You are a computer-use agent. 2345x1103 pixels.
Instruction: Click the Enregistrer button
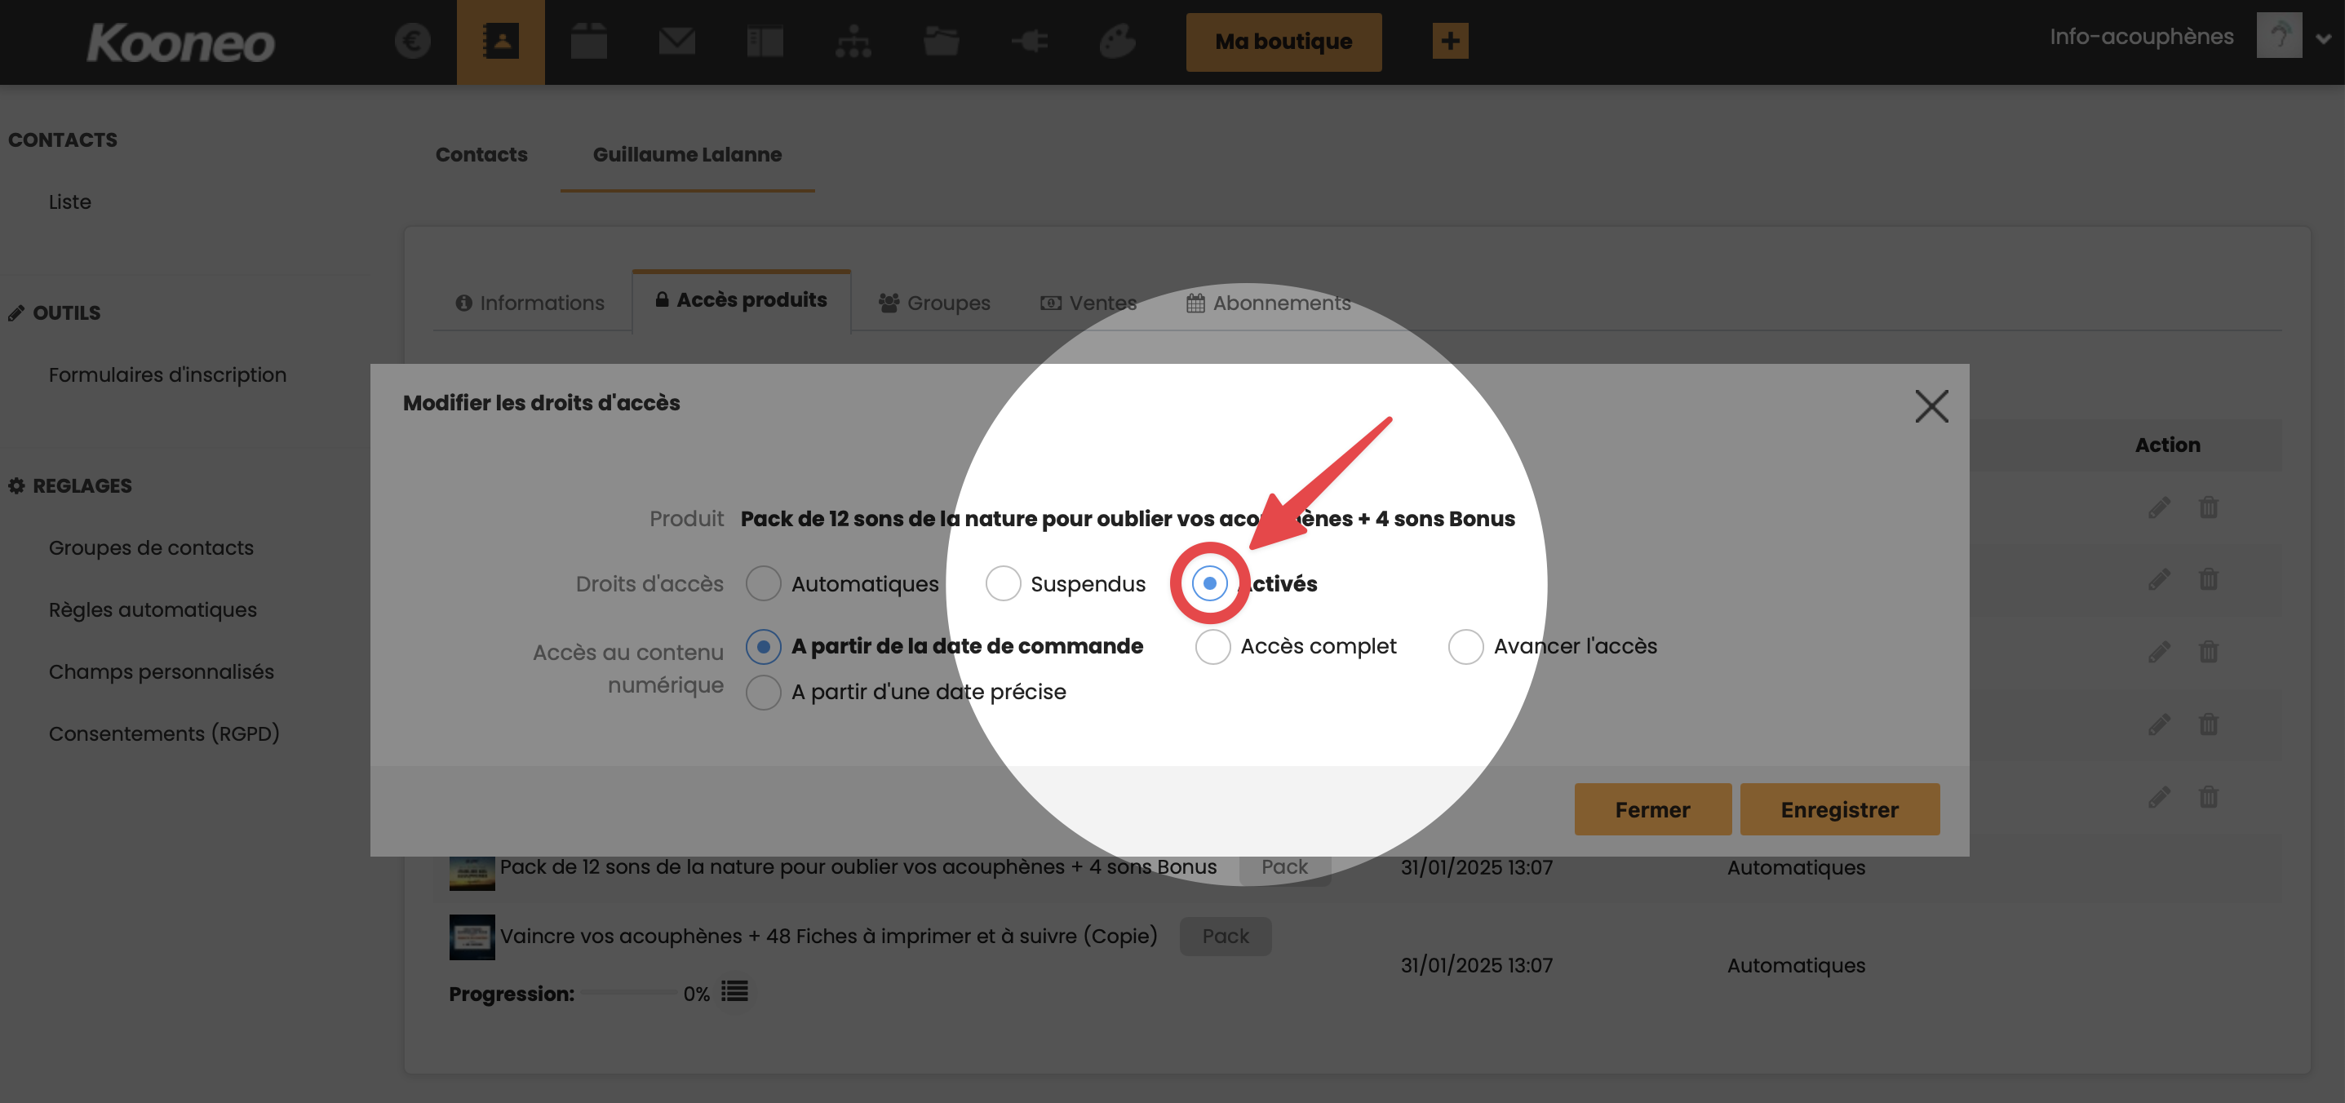click(x=1840, y=809)
